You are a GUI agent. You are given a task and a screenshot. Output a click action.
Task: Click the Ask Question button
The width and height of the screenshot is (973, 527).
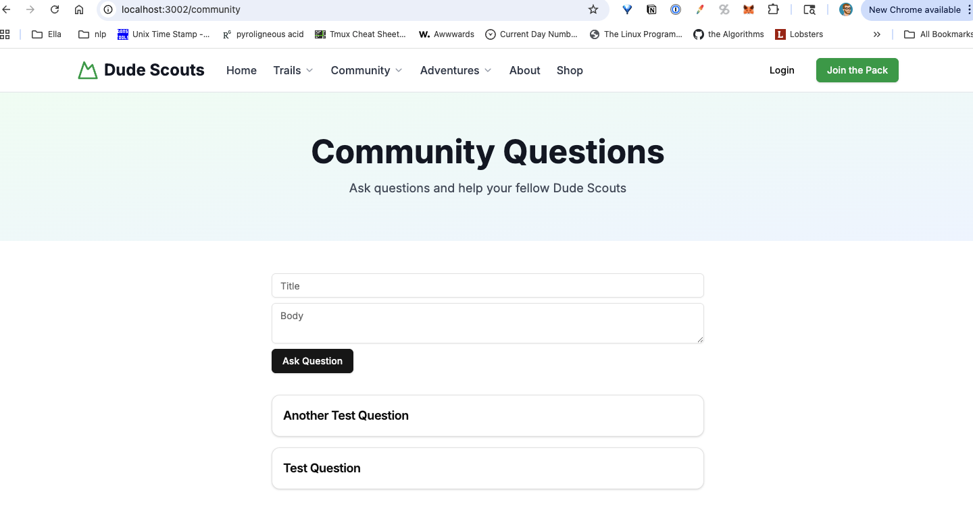312,361
